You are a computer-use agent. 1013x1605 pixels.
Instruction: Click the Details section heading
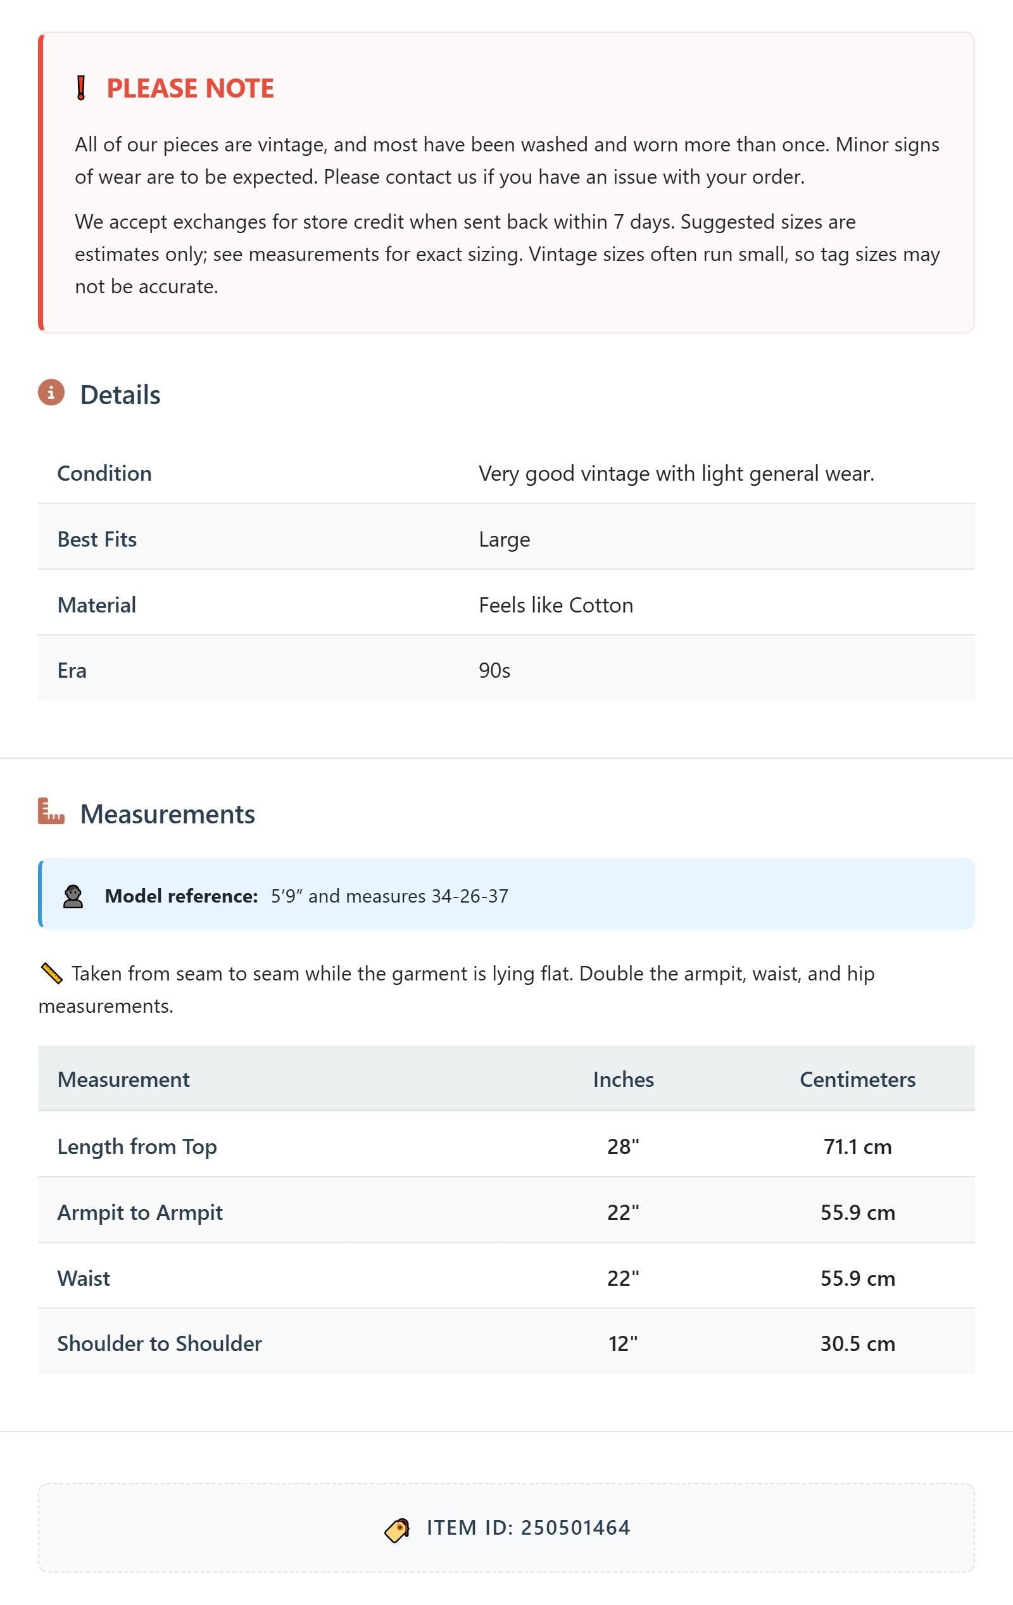point(120,395)
